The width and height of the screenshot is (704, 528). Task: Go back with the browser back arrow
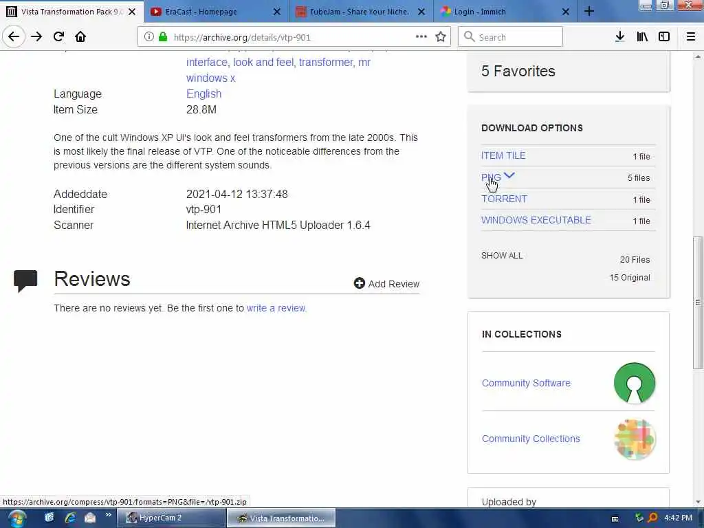click(14, 37)
